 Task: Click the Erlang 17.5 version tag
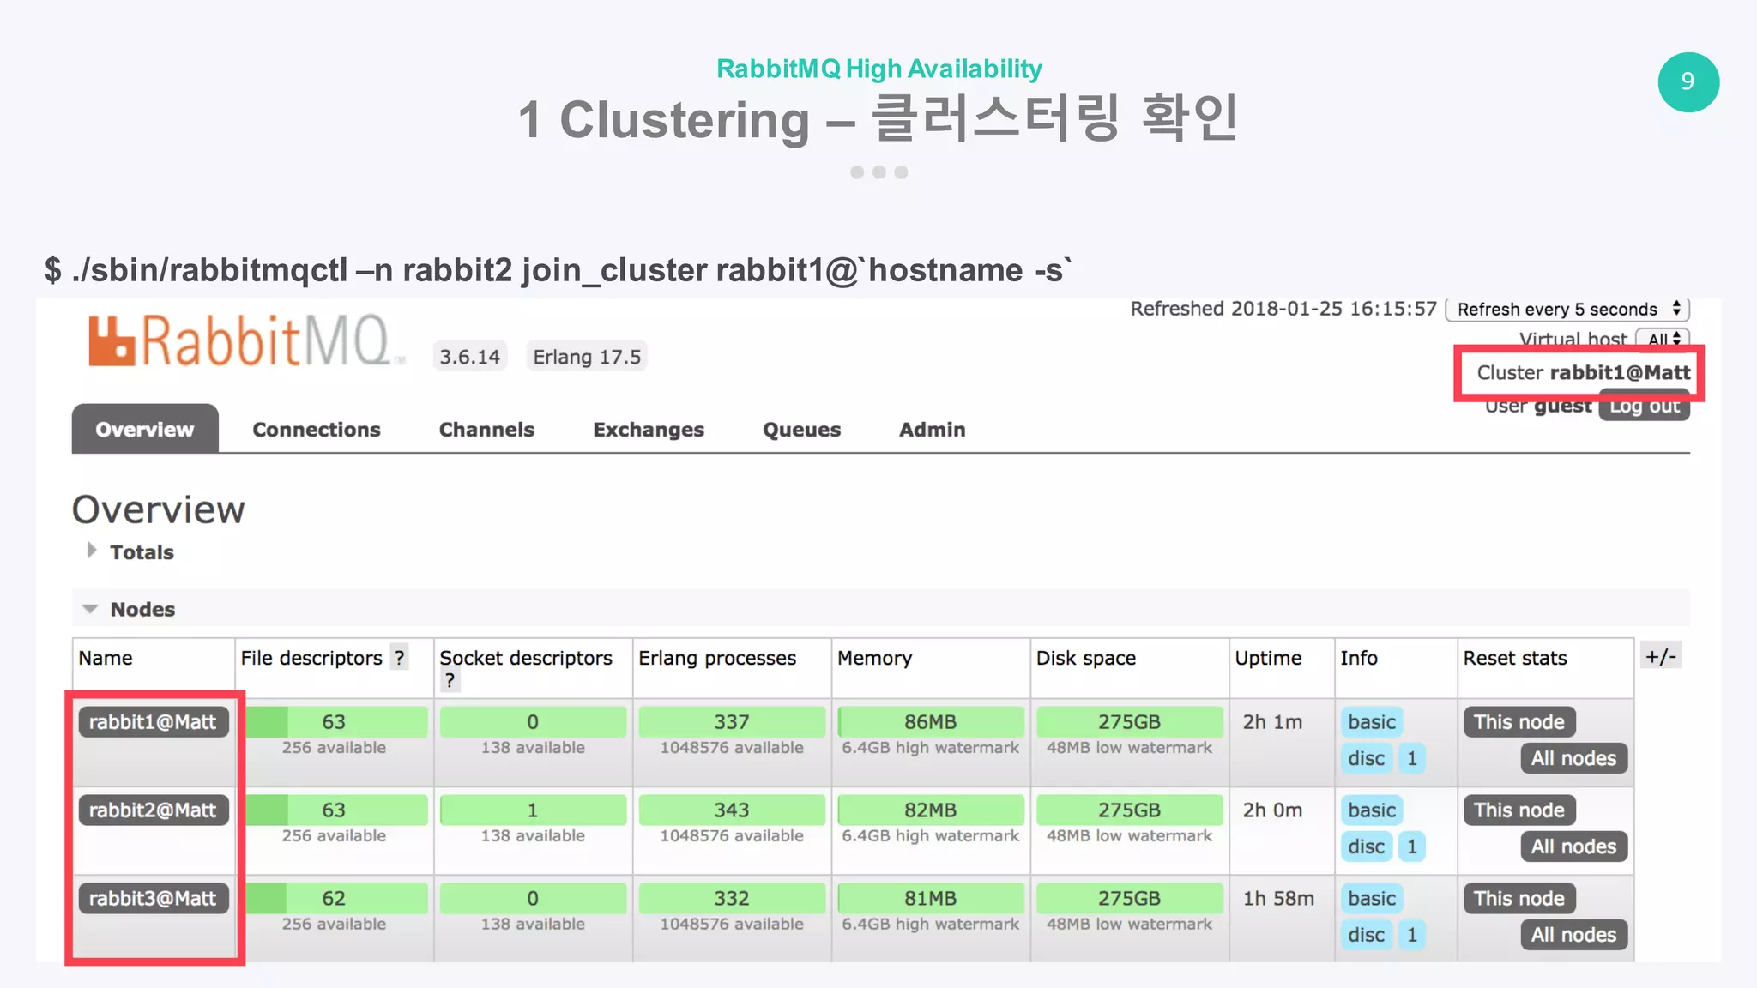pos(587,357)
